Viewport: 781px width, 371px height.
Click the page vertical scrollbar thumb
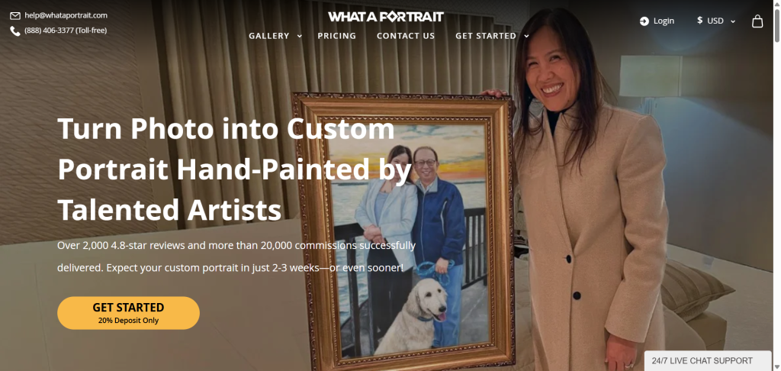776,24
